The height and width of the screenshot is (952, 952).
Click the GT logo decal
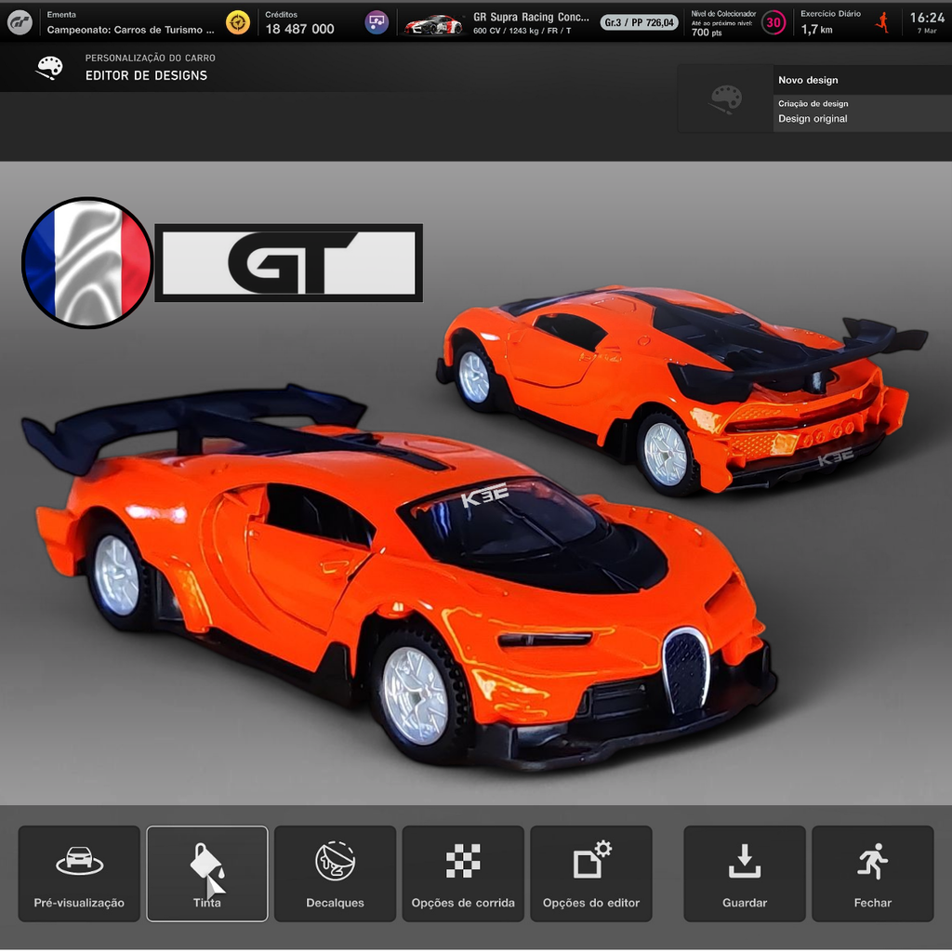coord(289,263)
